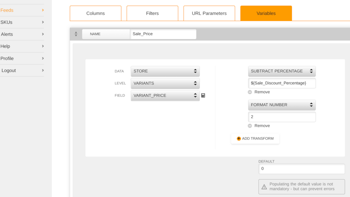Viewport: 350px width, 197px height.
Task: Click the calculator icon beside VARIANT_PRICE field
Action: (x=203, y=95)
